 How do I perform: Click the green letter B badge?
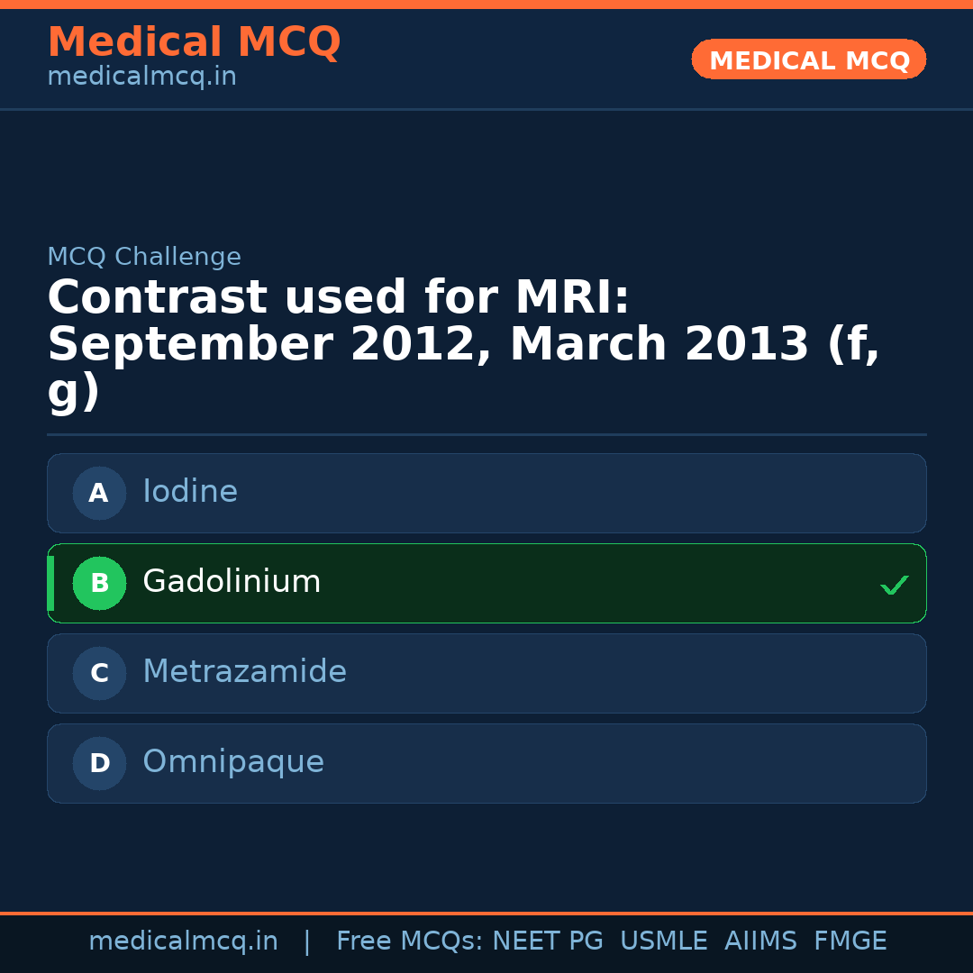[99, 583]
